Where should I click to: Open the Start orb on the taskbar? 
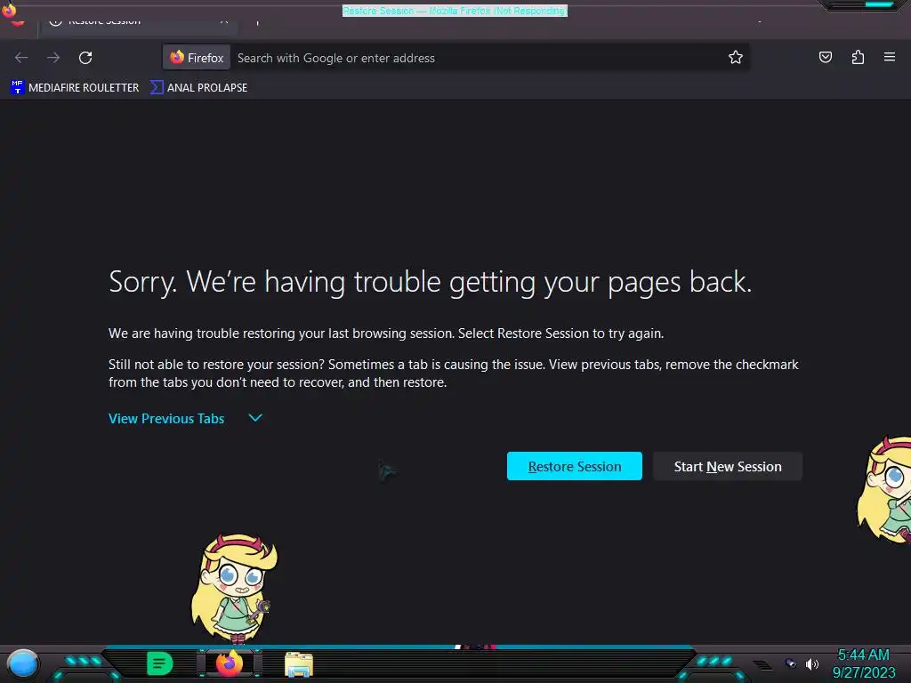[x=23, y=663]
